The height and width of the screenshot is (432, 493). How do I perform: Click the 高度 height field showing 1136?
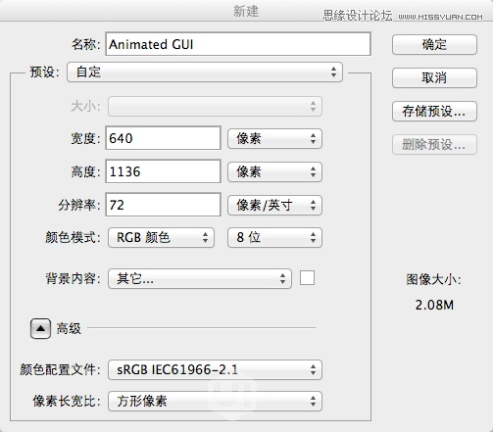point(163,171)
